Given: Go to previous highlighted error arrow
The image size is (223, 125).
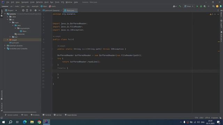Looking at the screenshot, I should tap(215, 14).
